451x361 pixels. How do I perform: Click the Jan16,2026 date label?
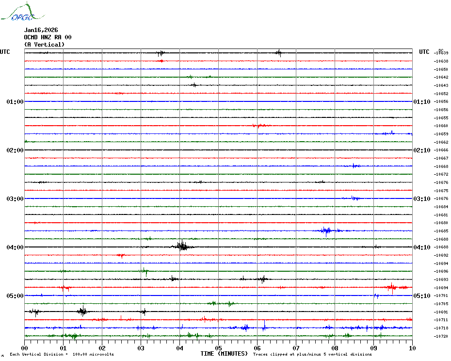point(41,30)
